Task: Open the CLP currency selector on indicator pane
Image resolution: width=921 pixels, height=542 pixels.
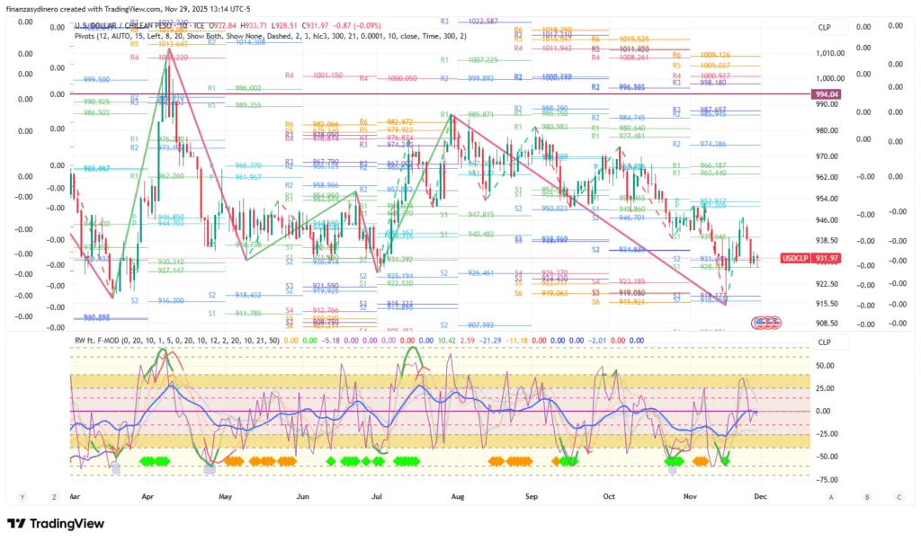Action: coord(825,342)
